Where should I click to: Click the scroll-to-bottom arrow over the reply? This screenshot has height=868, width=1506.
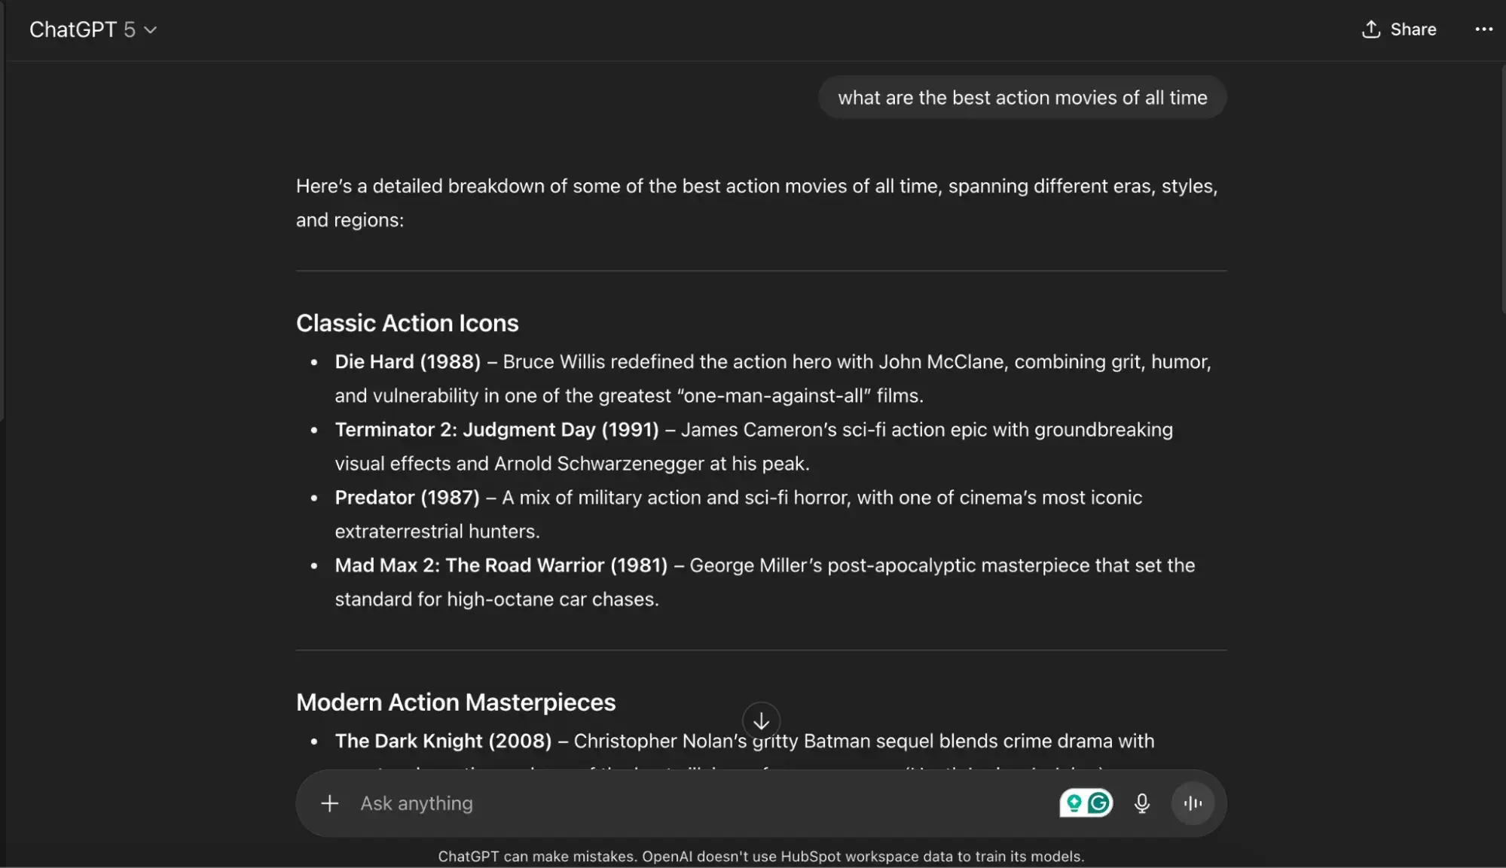pos(761,720)
